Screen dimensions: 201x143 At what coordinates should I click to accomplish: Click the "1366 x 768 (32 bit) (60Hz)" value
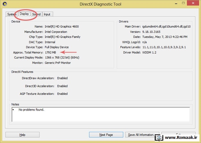click(62, 58)
